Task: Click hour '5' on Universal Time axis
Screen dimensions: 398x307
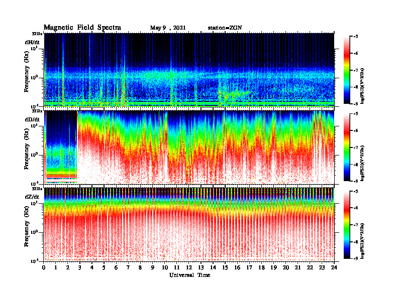Action: pos(104,268)
